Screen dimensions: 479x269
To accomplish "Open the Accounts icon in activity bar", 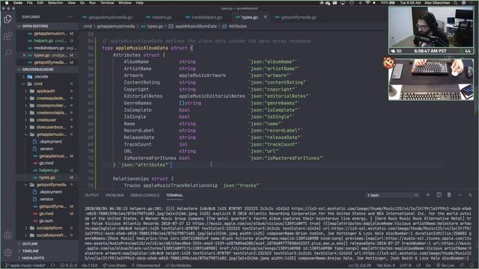I will (x=8, y=235).
